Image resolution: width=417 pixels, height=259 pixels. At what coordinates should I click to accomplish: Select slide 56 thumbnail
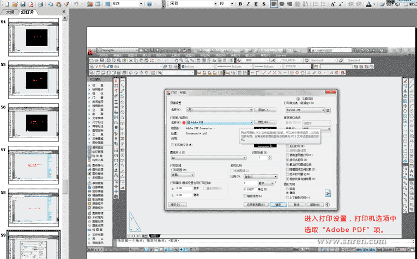(33, 122)
